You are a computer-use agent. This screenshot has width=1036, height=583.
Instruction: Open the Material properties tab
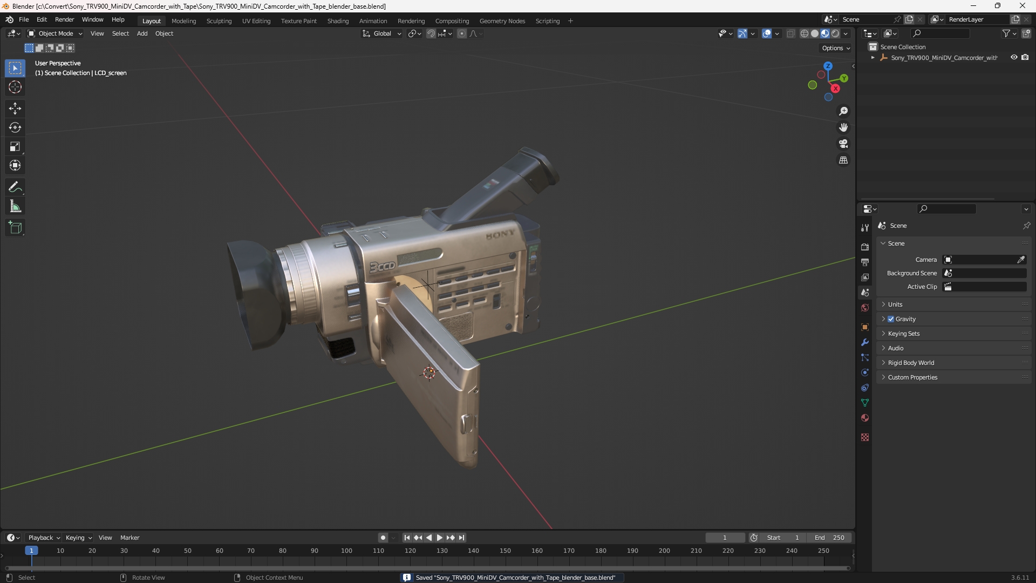pos(865,418)
